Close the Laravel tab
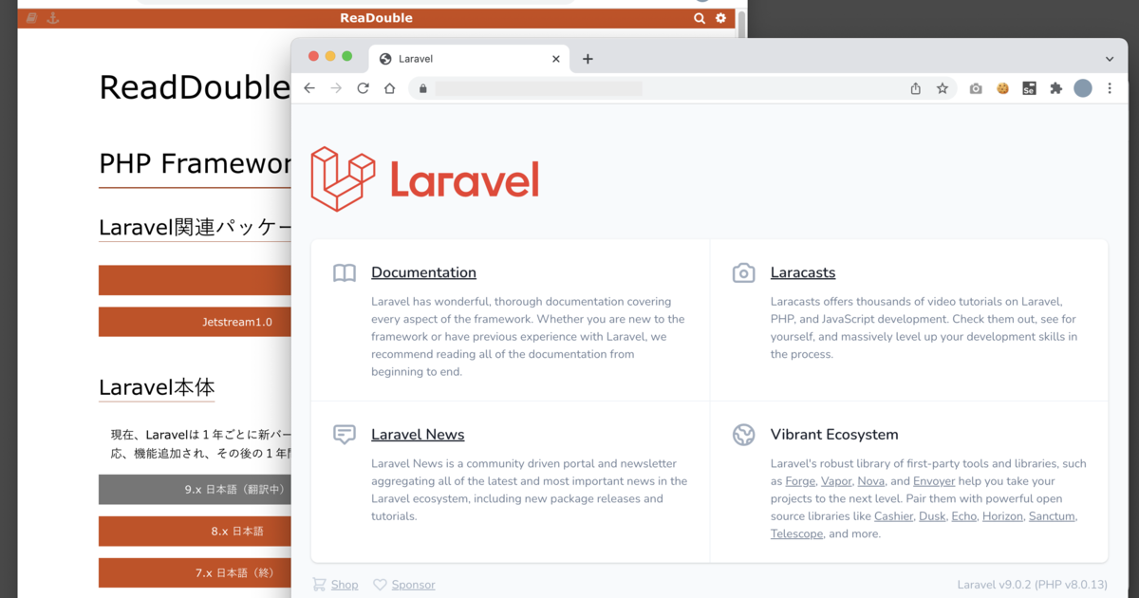The image size is (1139, 598). pyautogui.click(x=556, y=59)
